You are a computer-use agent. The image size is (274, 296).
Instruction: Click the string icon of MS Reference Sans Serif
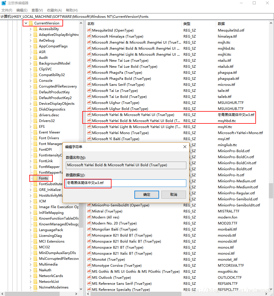point(89,283)
